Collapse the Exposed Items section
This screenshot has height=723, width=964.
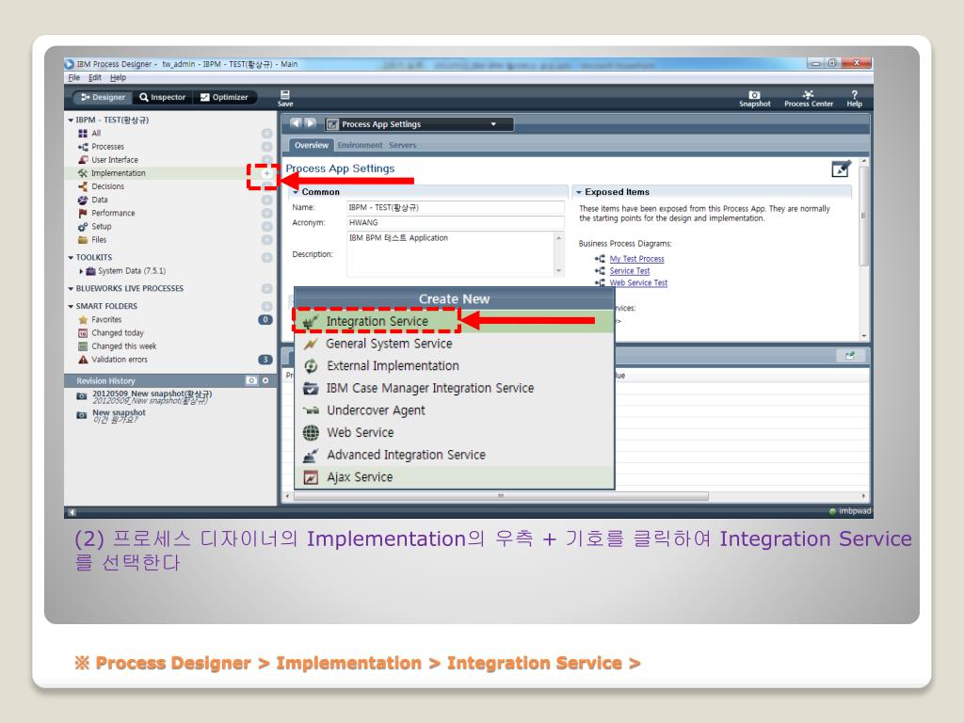tap(578, 192)
